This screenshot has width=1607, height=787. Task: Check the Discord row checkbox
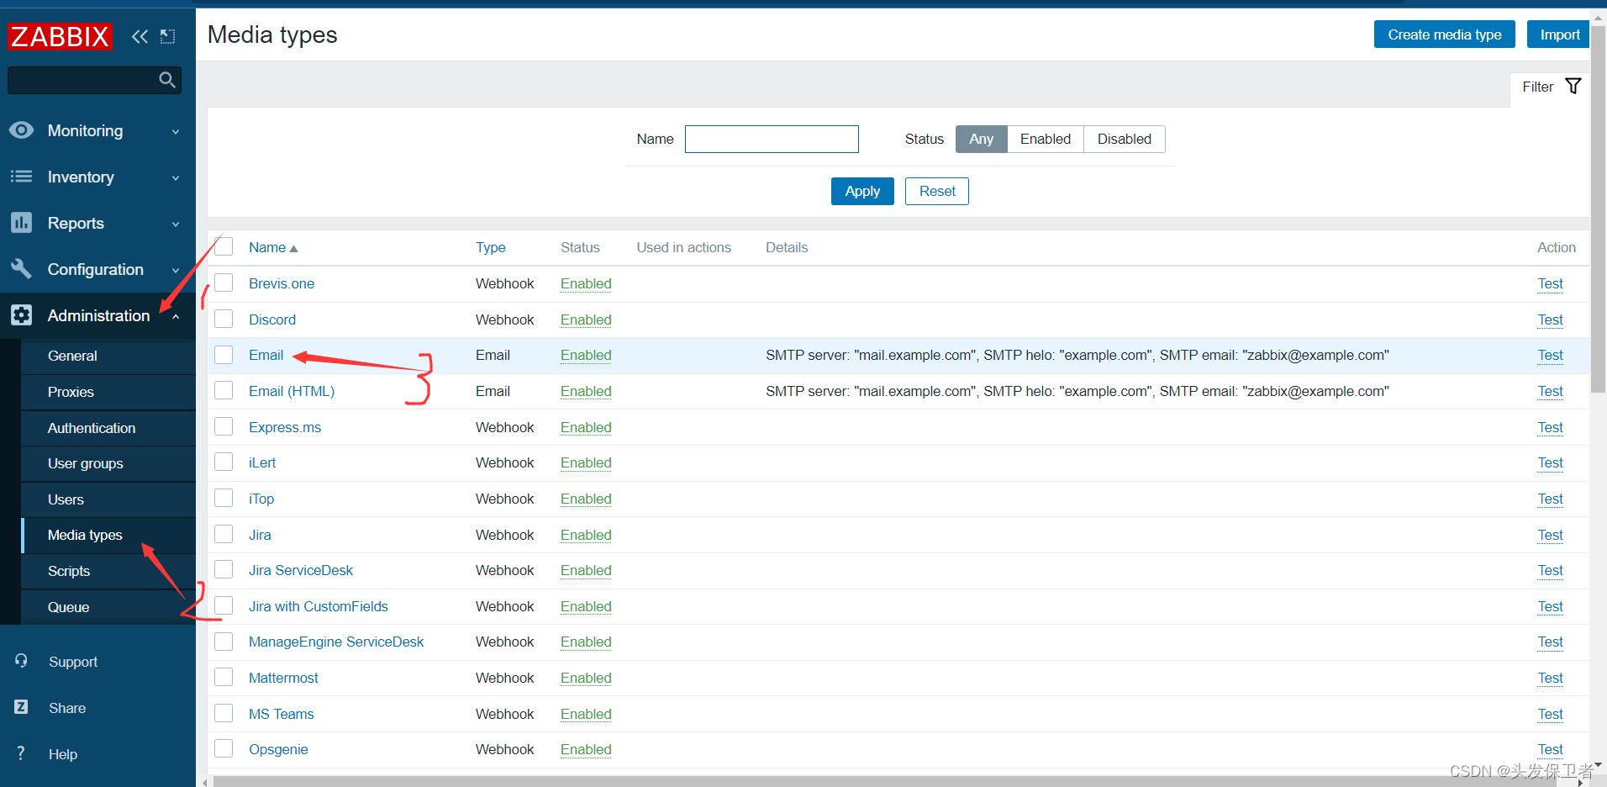tap(224, 319)
